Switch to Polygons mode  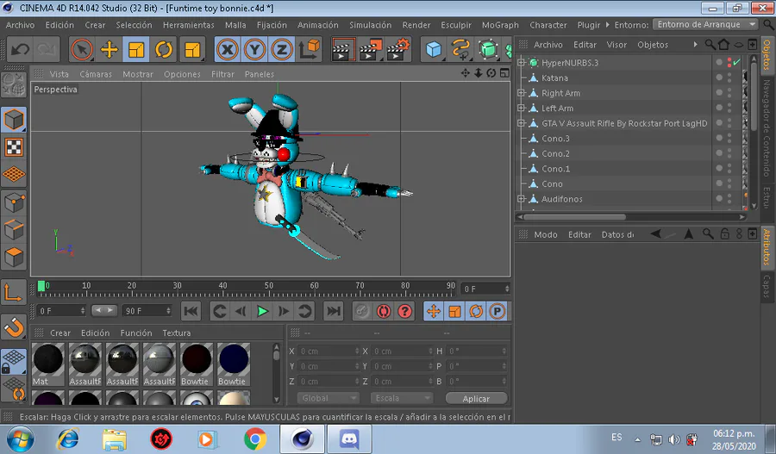click(14, 258)
